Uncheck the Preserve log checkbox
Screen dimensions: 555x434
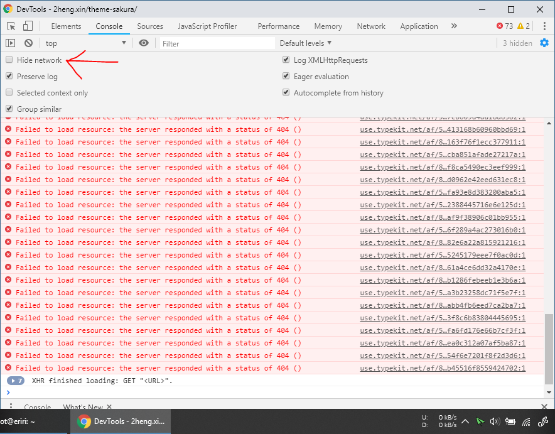coord(9,76)
